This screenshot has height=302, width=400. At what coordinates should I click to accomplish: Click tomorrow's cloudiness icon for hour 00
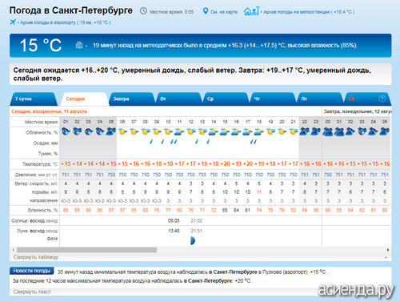328,131
